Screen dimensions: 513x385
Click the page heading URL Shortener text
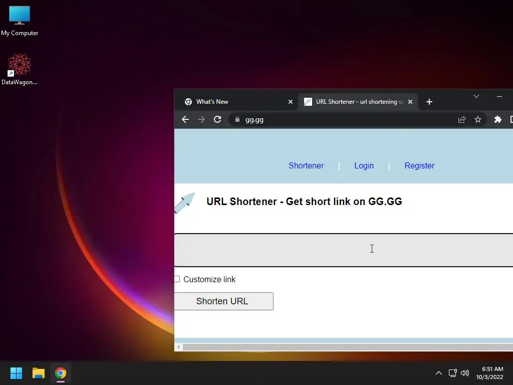click(304, 202)
